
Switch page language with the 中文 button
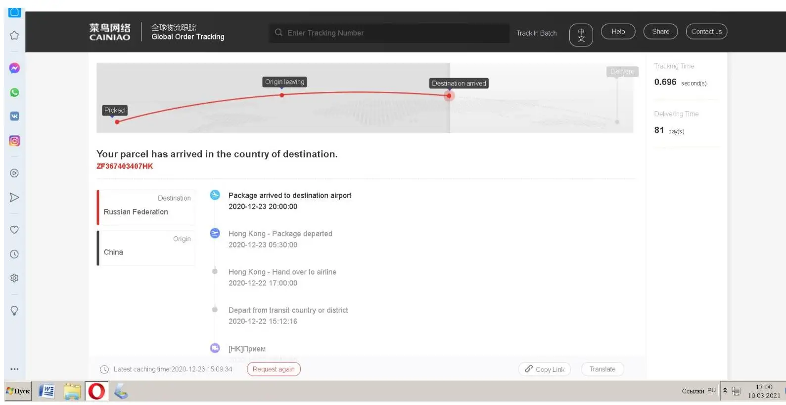[581, 35]
